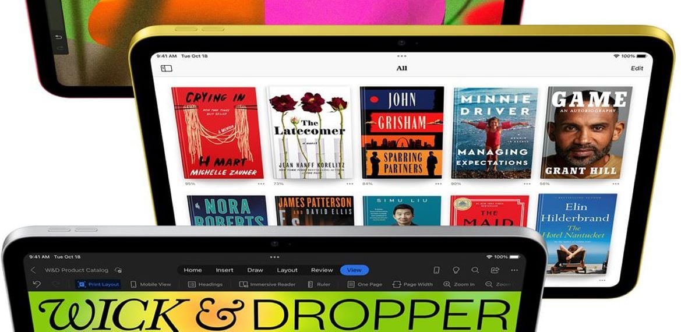Select the 84% progress label
The width and height of the screenshot is (681, 332).
[368, 183]
